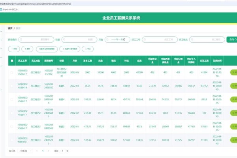Viewport: 237px width, 158px height.
Task: Click the 新增 add button
Action: click(x=14, y=49)
